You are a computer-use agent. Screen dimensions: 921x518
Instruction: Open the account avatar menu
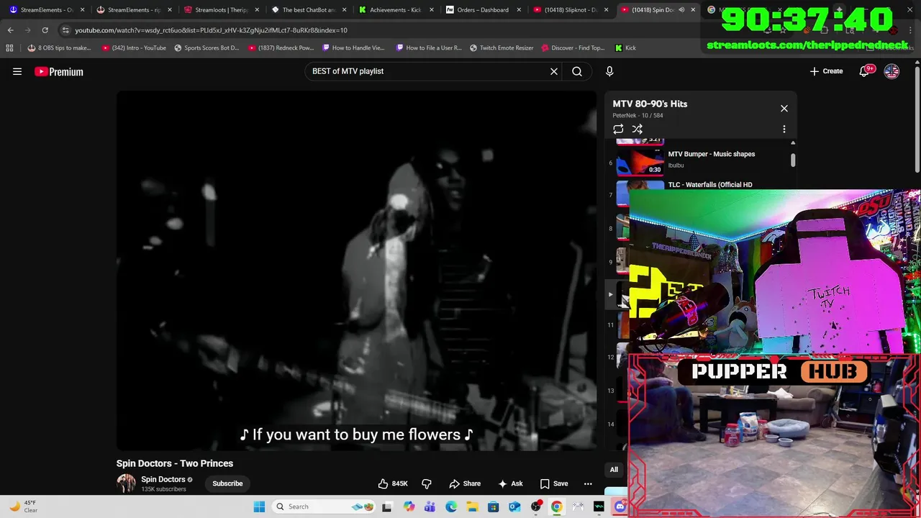(x=891, y=71)
